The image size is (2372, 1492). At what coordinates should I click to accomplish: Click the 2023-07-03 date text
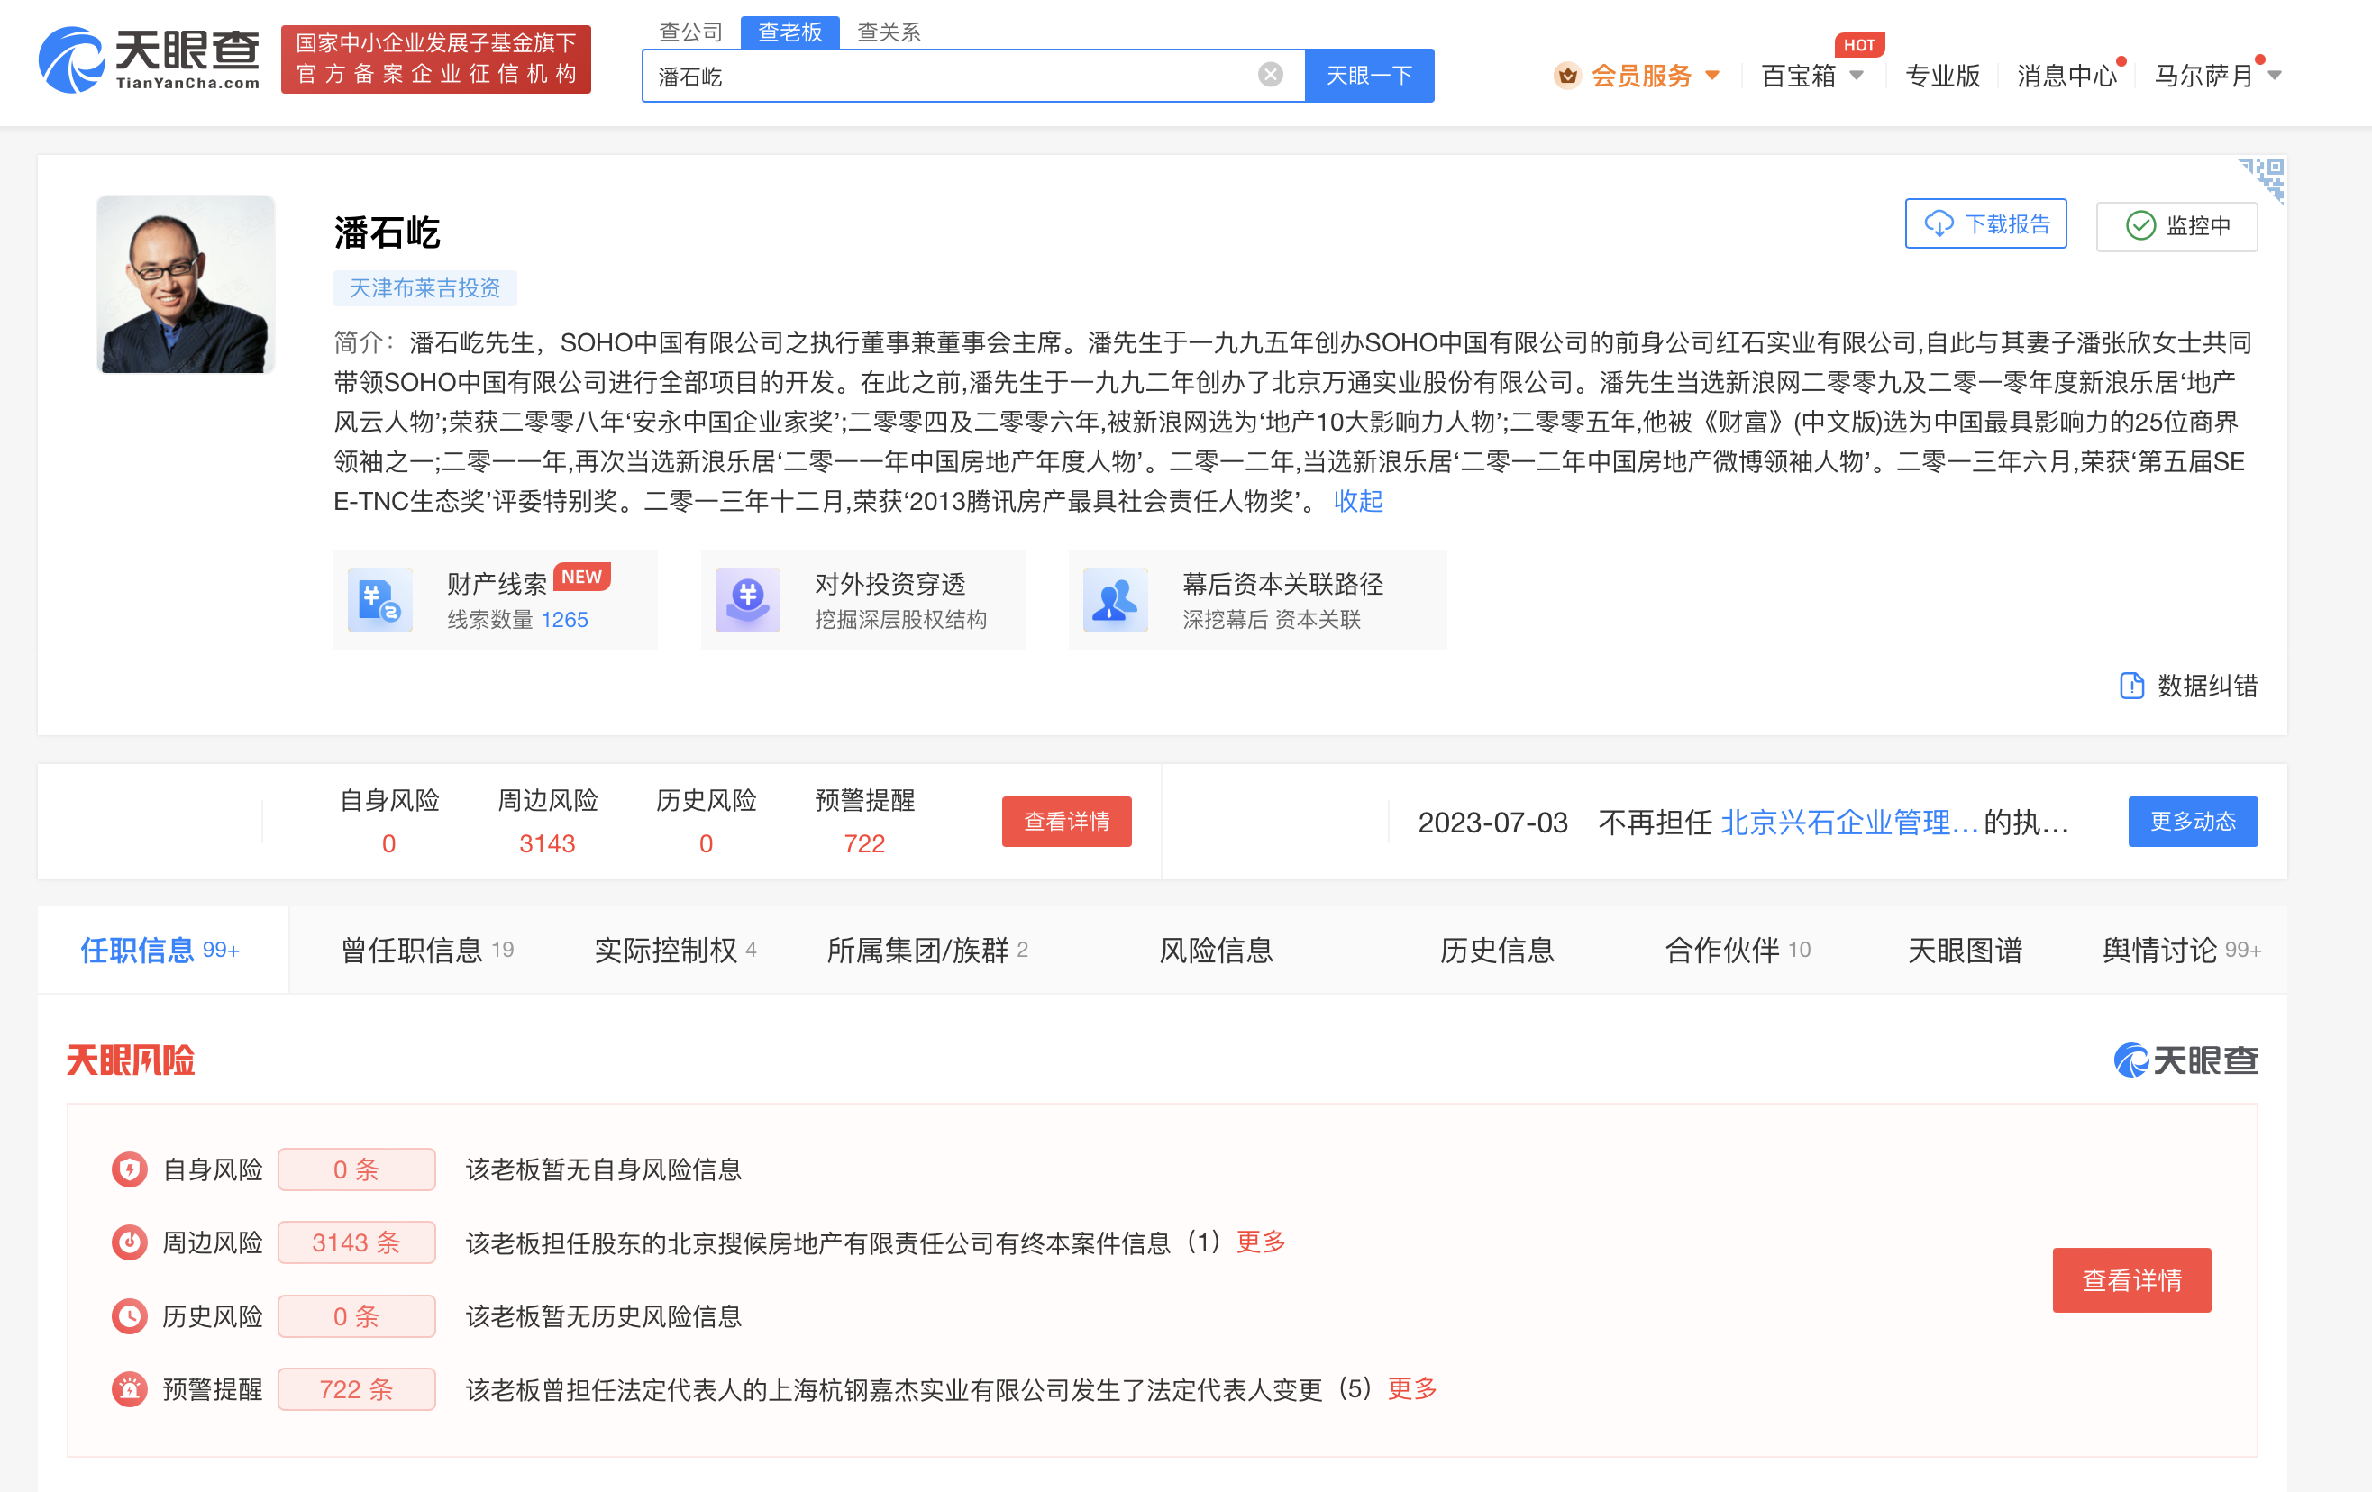click(1492, 823)
